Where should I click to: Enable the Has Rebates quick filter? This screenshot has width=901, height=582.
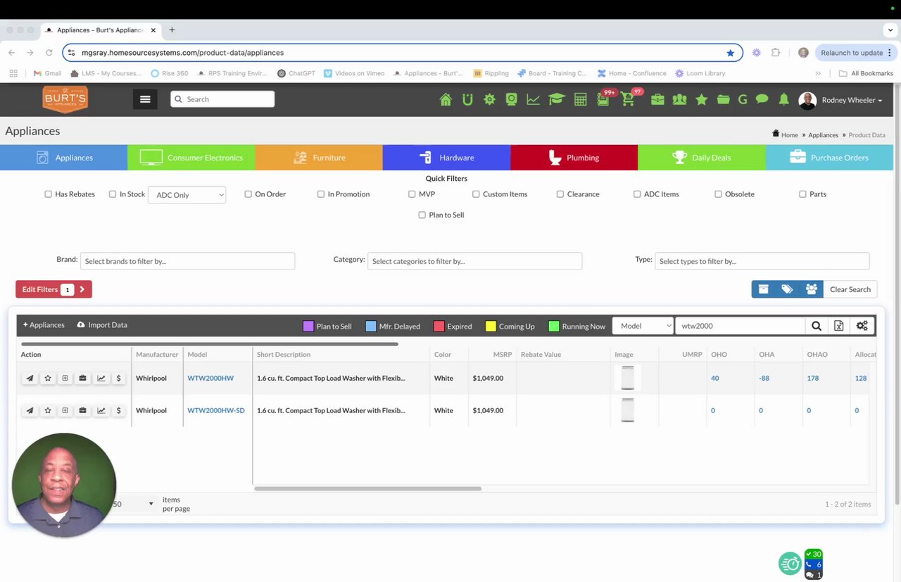pos(49,194)
